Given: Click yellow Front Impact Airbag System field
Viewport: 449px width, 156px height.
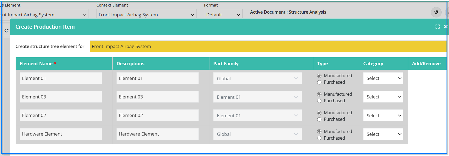Looking at the screenshot, I should 268,46.
